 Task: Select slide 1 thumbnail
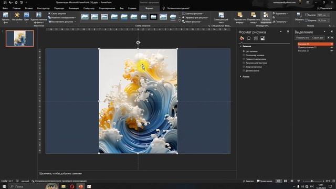pyautogui.click(x=20, y=38)
